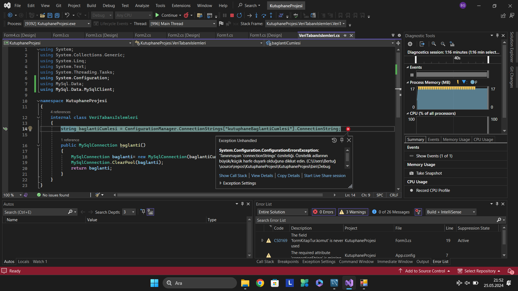Open the Analyze menu
The height and width of the screenshot is (291, 518).
click(142, 5)
